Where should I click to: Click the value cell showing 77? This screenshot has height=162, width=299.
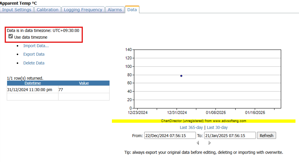point(84,90)
